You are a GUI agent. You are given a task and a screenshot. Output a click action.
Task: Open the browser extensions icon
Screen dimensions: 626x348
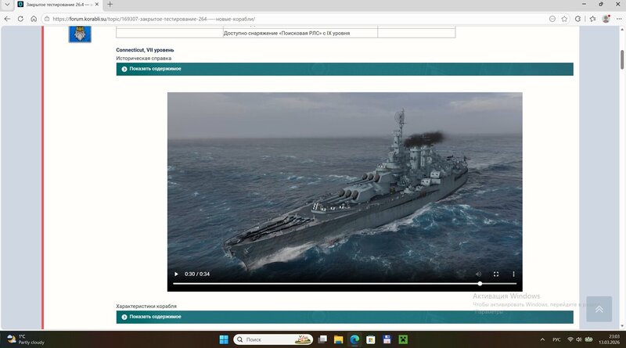point(577,19)
